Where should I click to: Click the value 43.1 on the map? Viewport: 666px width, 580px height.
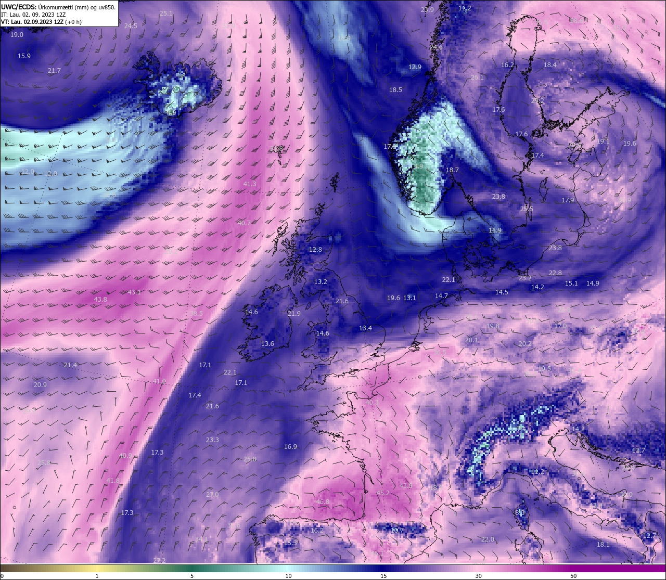pyautogui.click(x=134, y=292)
